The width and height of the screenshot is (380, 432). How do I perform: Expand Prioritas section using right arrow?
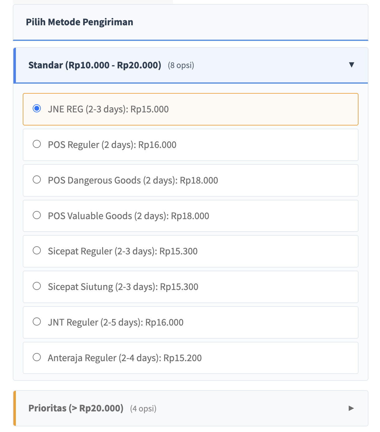click(x=351, y=408)
